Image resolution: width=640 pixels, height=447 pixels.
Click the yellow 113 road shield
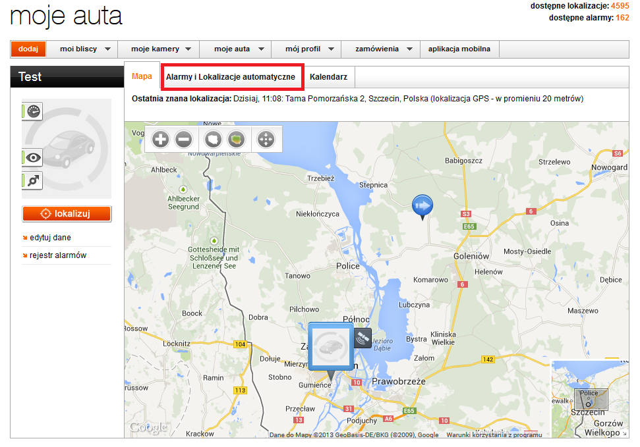(x=240, y=390)
